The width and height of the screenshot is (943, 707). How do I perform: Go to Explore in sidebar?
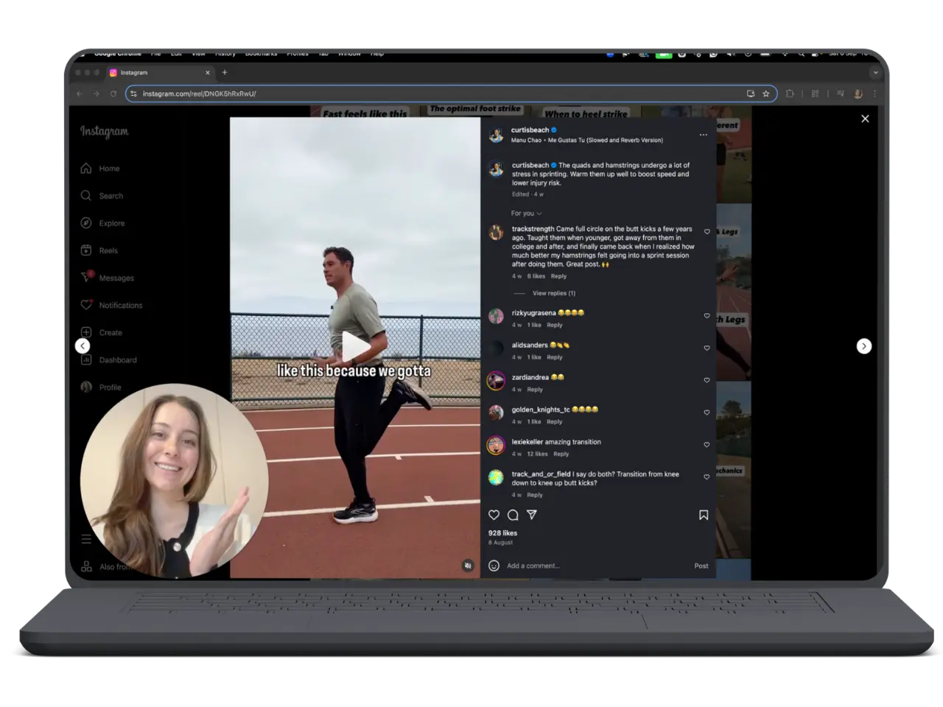pyautogui.click(x=111, y=223)
